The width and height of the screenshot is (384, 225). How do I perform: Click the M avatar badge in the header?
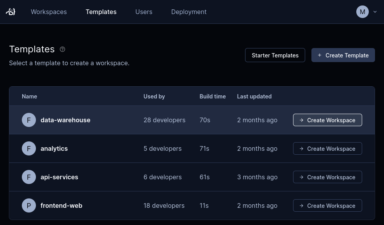(x=362, y=12)
